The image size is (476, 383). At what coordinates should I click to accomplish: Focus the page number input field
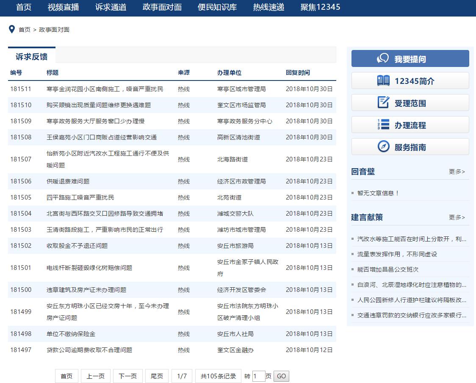click(259, 376)
